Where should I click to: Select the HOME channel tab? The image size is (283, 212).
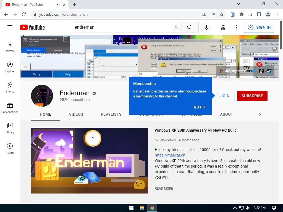(x=46, y=115)
